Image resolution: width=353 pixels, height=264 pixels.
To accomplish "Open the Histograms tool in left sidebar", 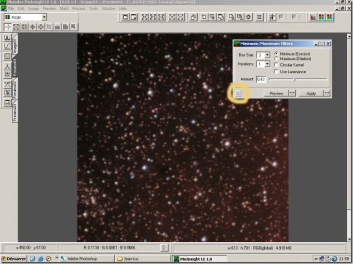I will click(x=7, y=37).
